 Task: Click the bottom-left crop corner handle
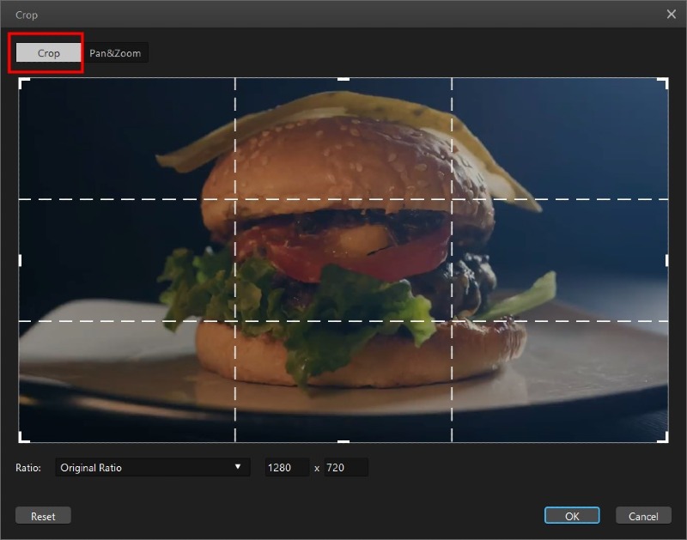[x=24, y=438]
